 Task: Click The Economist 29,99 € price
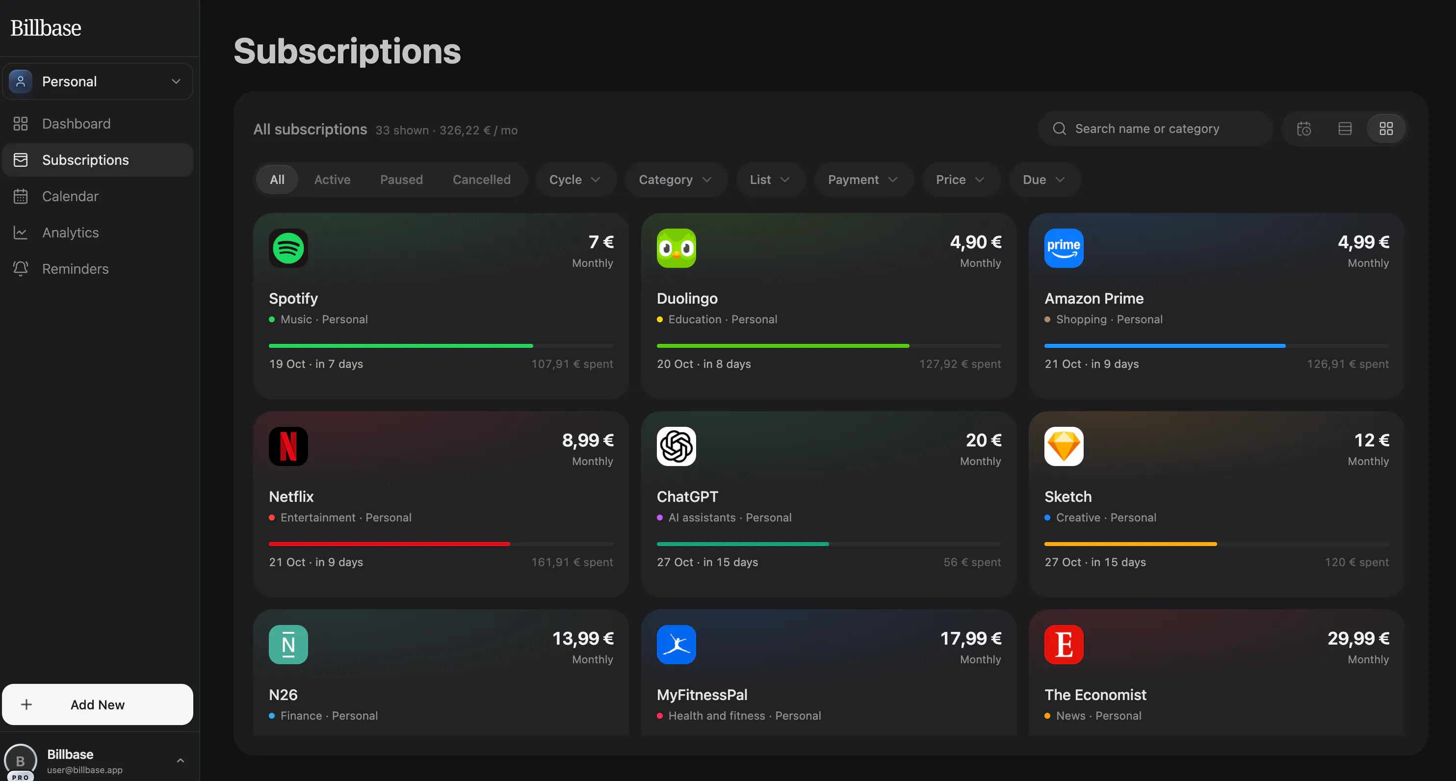pos(1358,638)
